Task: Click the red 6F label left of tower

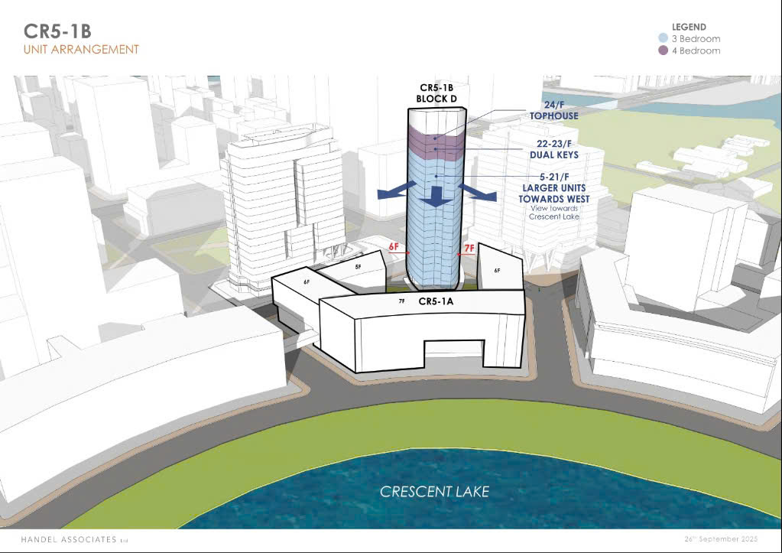Action: click(x=393, y=247)
